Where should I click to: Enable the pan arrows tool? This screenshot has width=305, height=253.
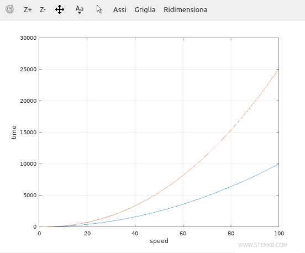tap(60, 9)
